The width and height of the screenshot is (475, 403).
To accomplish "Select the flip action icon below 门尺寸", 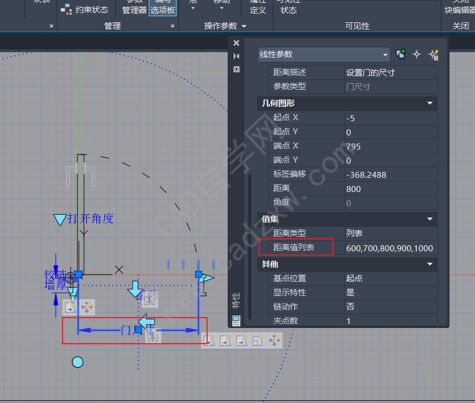I will pos(153,336).
